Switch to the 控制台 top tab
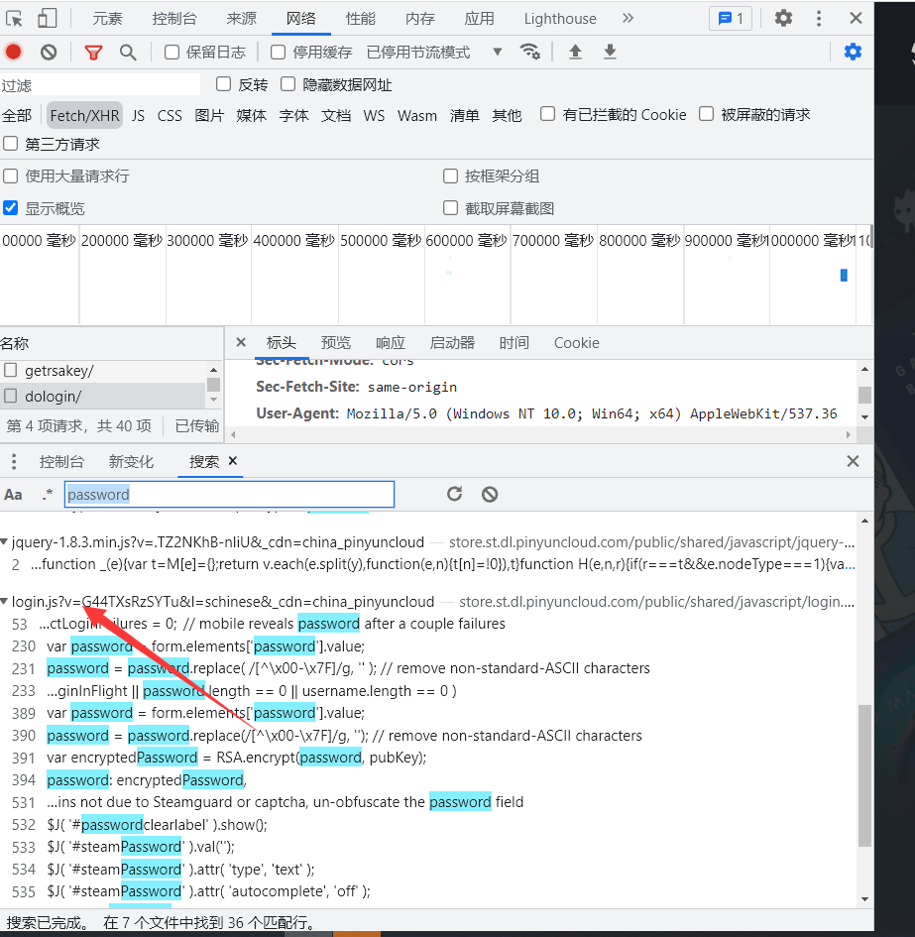 tap(174, 18)
